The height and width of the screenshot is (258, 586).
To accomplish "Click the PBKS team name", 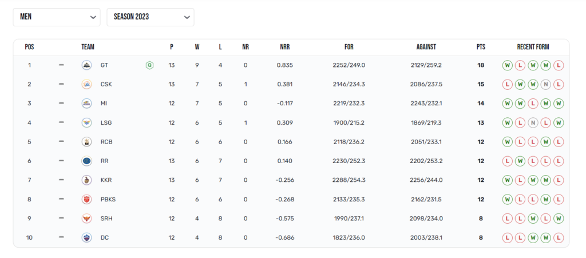I will tap(108, 200).
